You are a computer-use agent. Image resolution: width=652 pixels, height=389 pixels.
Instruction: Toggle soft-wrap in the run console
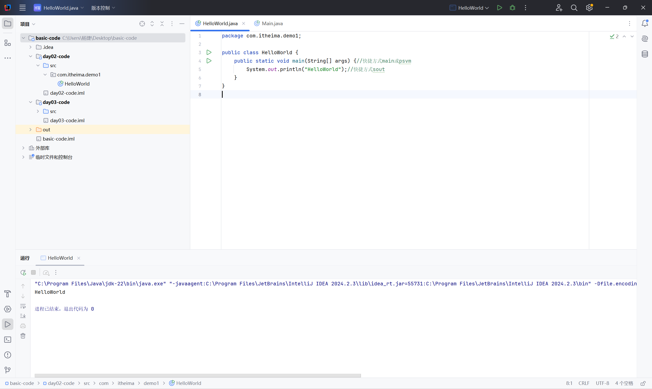23,306
